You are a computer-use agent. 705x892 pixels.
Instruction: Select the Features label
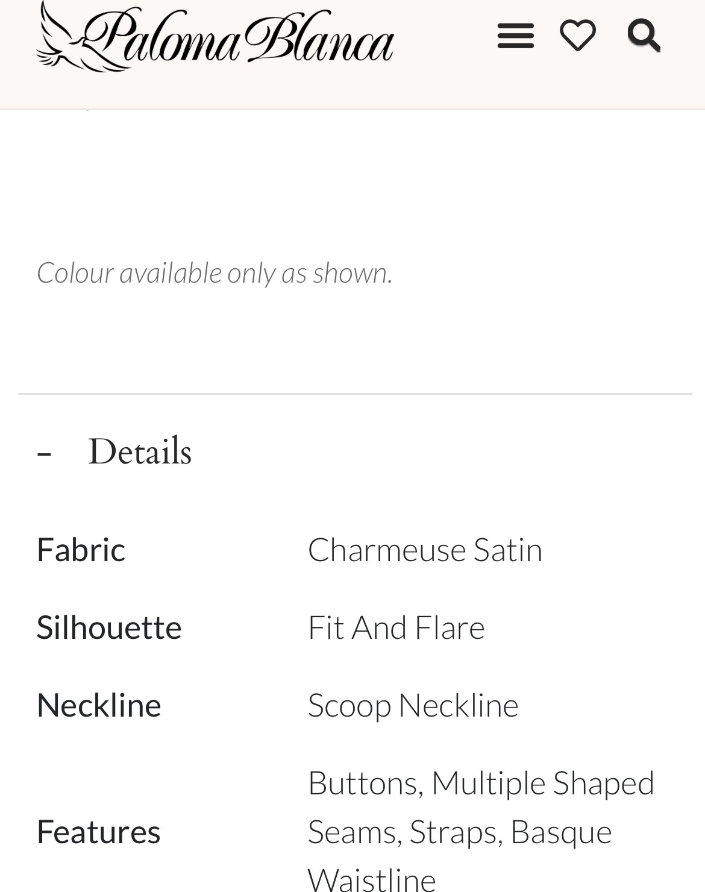pyautogui.click(x=98, y=831)
